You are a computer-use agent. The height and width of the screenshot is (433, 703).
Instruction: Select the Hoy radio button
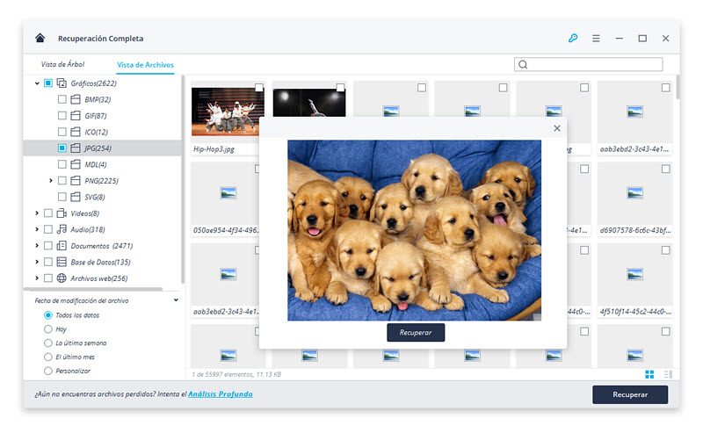click(x=48, y=329)
